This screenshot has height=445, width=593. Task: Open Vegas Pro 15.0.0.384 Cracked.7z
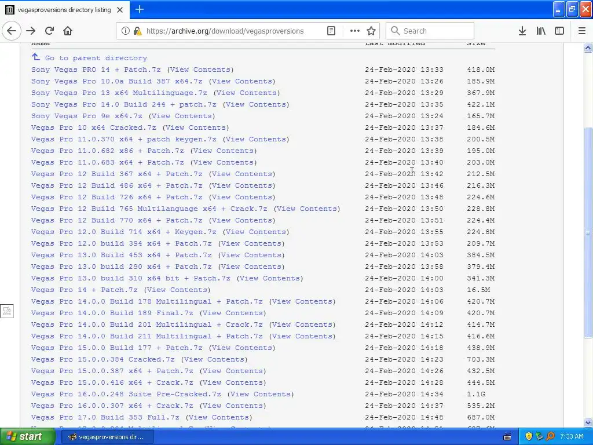point(103,359)
